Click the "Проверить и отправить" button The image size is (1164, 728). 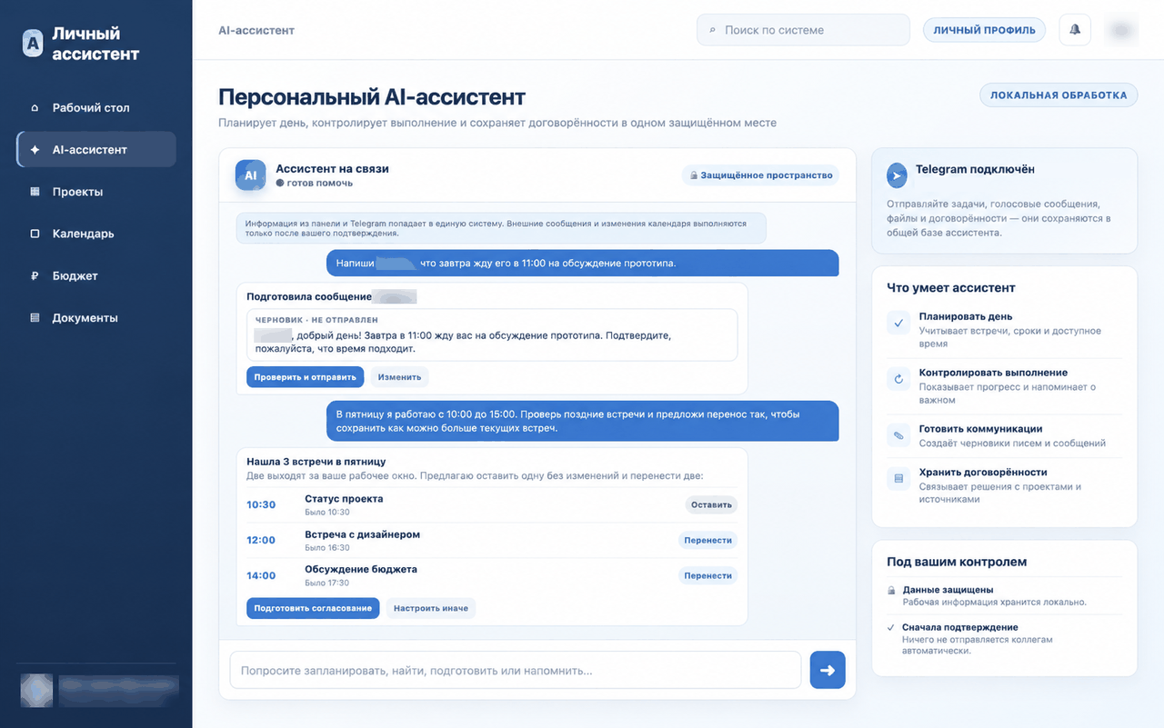pyautogui.click(x=306, y=377)
